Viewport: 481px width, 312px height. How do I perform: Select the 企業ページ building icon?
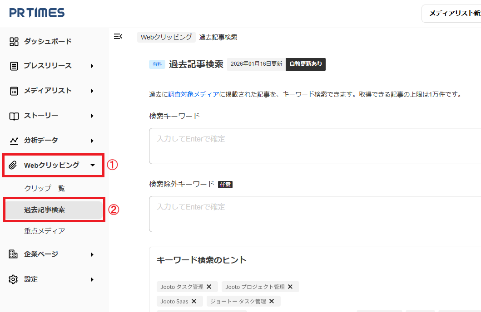13,254
